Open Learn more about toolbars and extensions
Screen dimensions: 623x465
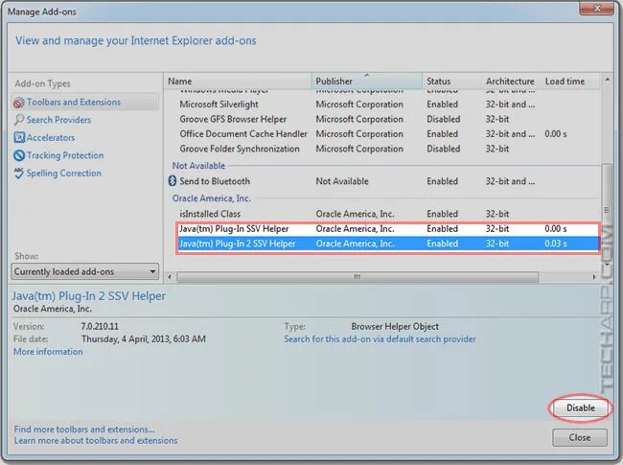96,441
